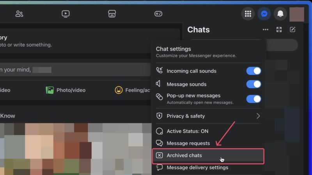
Task: Click the Message delivery settings bubble icon
Action: point(160,168)
